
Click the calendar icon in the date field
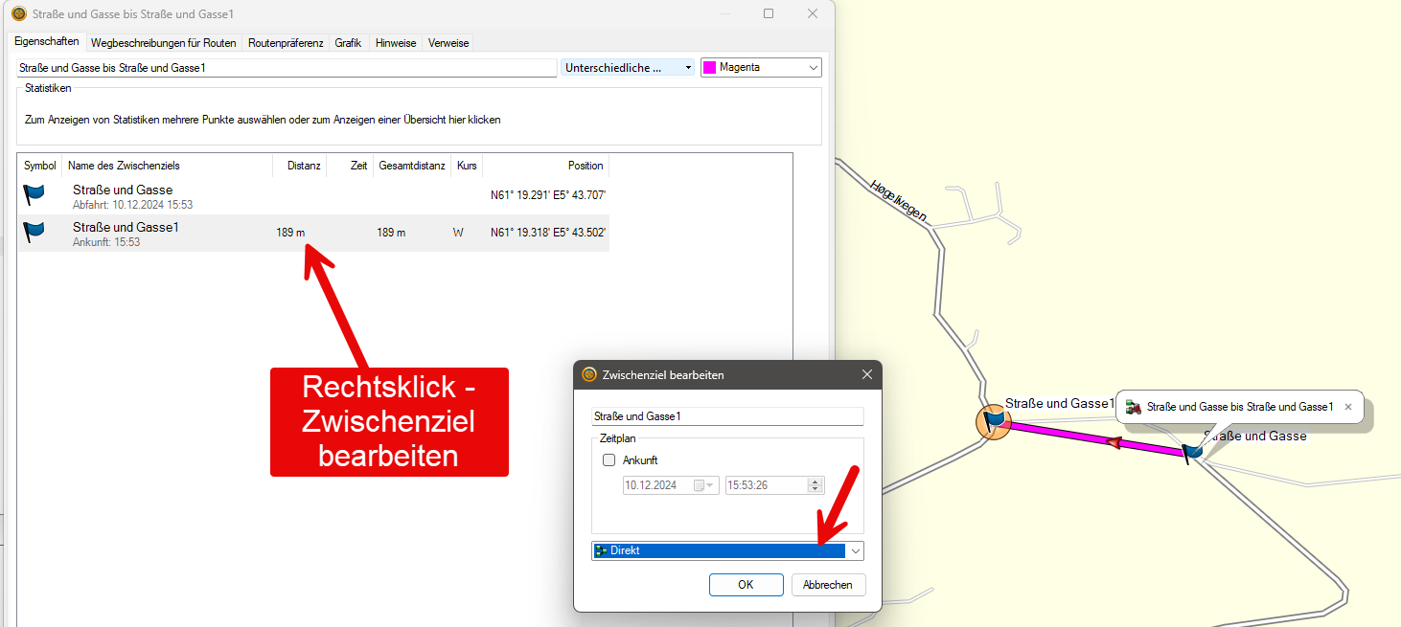click(x=700, y=485)
